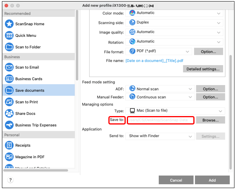Select Scan to Print profile label
Viewport: 236px width, 190px height.
27,102
